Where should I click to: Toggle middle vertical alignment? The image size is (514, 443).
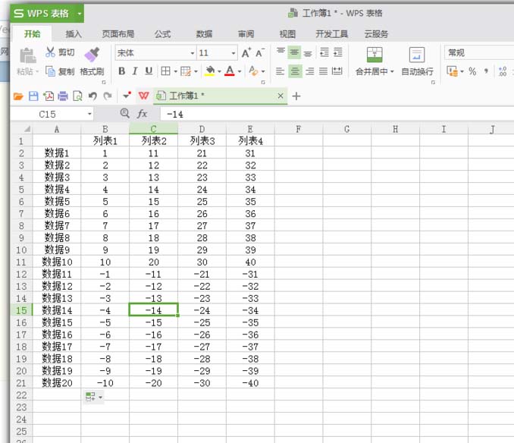294,52
